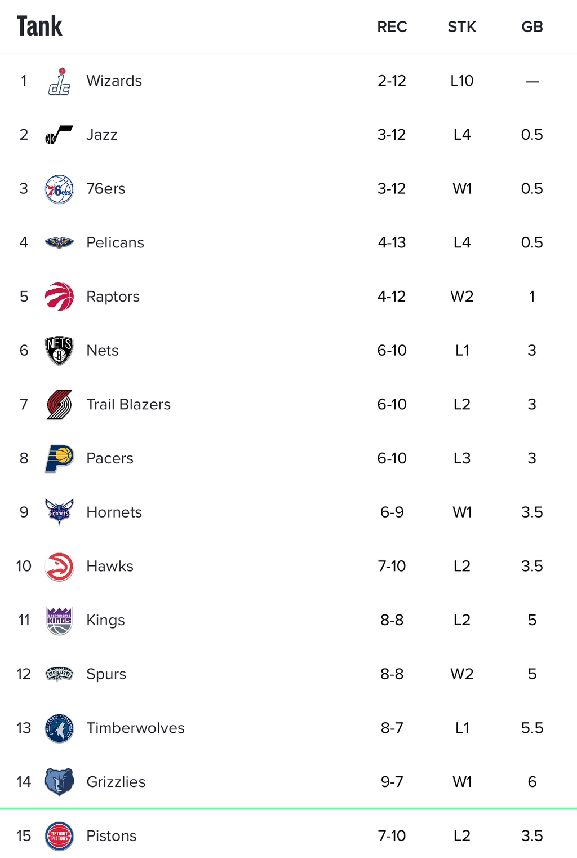
Task: Open the Timberwolves team name link
Action: pos(135,728)
